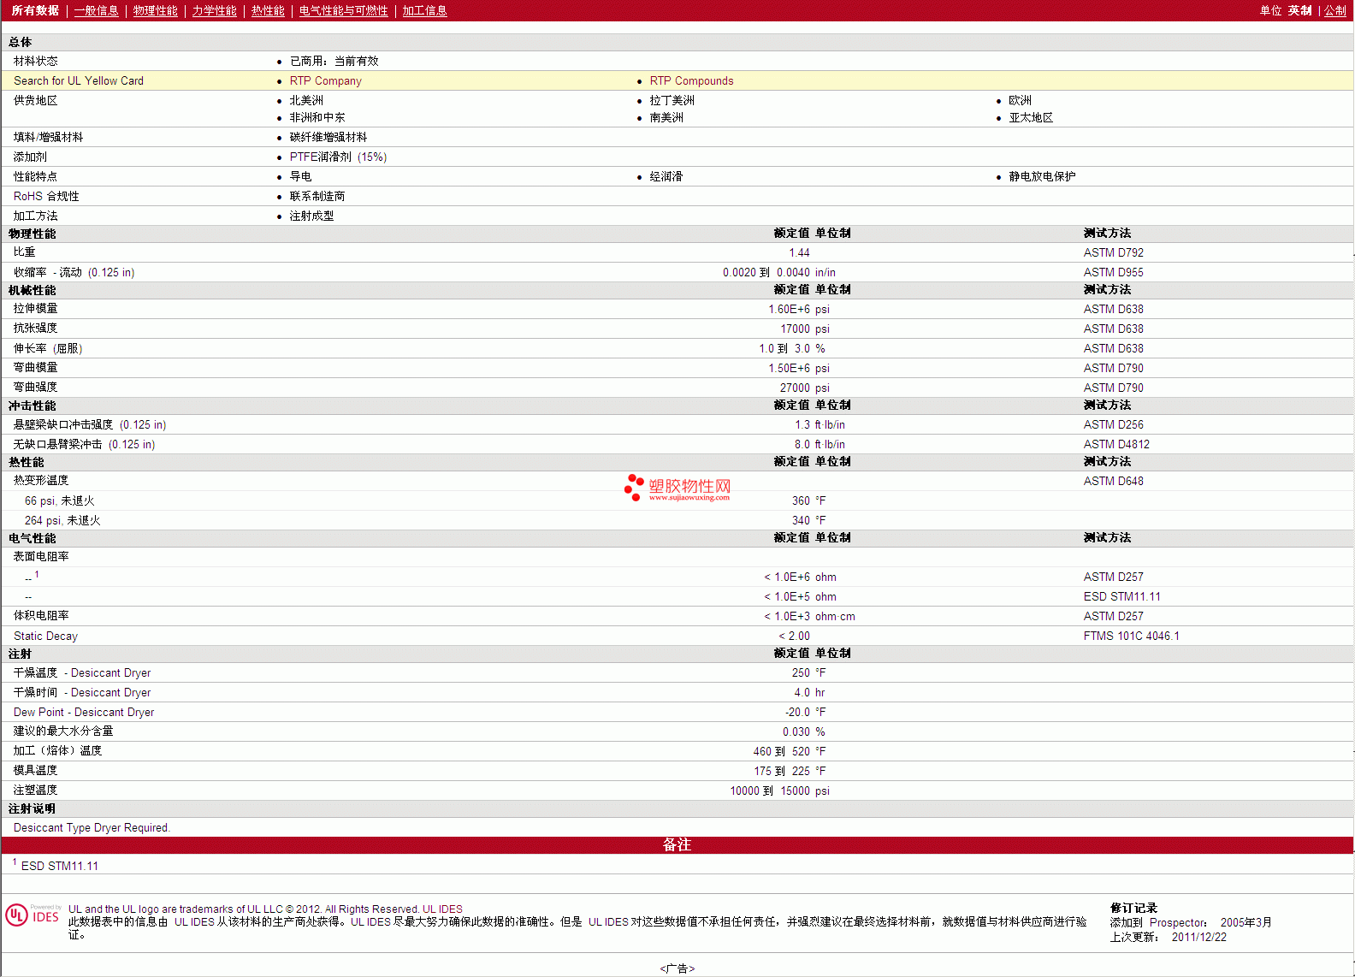This screenshot has width=1355, height=977.
Task: Click 弯曲强度 value 27000
Action: (795, 388)
